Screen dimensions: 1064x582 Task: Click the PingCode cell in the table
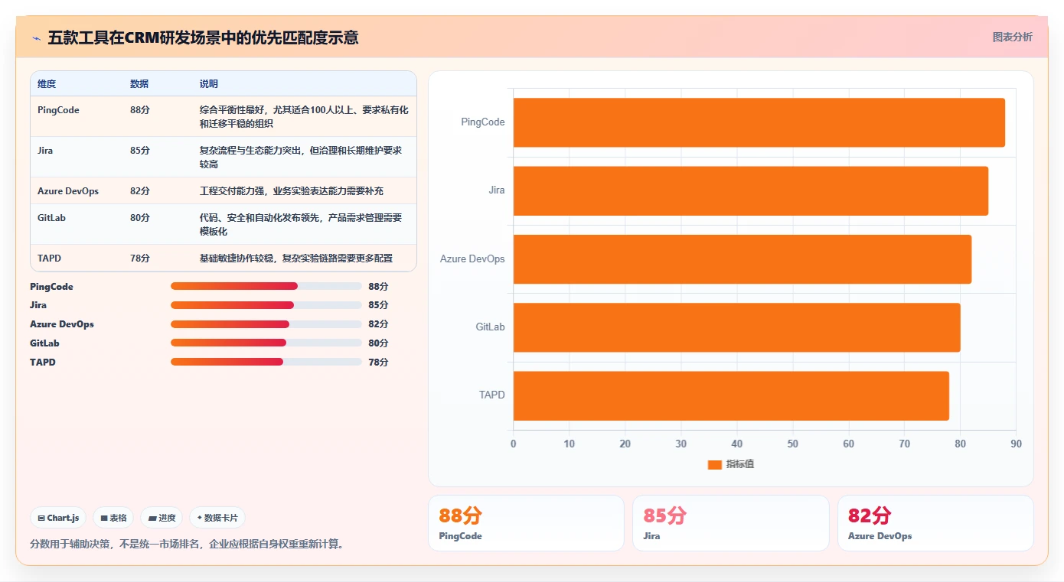click(58, 110)
